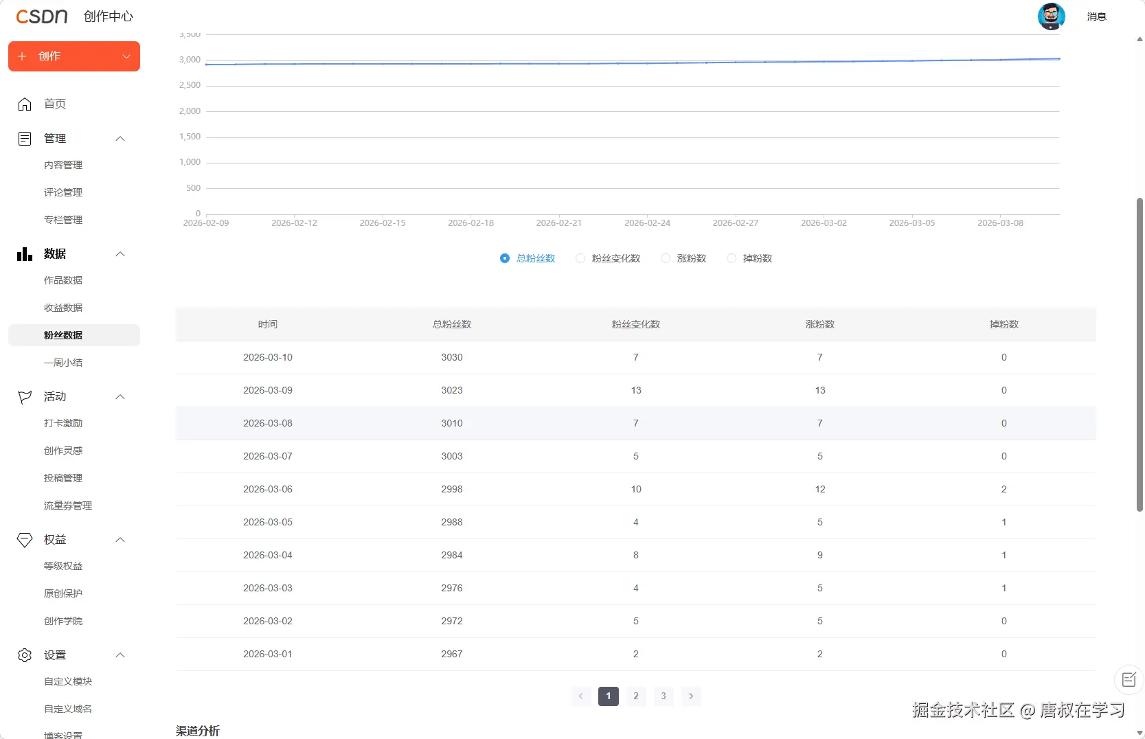Expand the 创作 button dropdown arrow

click(126, 56)
